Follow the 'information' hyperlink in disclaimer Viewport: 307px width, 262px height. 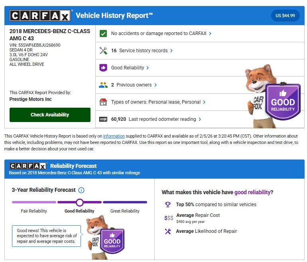point(114,136)
